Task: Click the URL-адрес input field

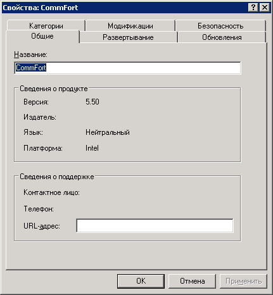Action: 155,225
